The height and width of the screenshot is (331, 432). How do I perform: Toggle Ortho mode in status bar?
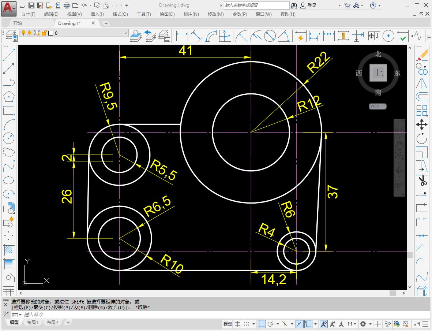pyautogui.click(x=262, y=324)
